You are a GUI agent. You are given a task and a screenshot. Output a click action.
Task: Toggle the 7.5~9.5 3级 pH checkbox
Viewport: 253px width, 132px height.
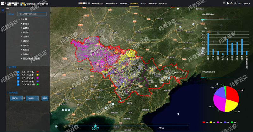coord(18,78)
